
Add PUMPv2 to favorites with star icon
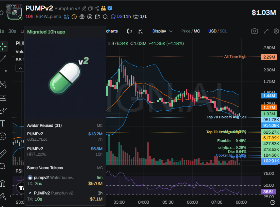tap(1, 13)
